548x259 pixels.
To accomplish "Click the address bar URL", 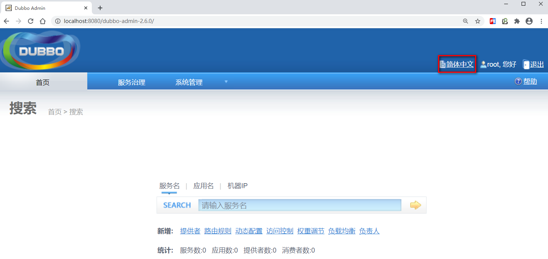I will tap(109, 21).
